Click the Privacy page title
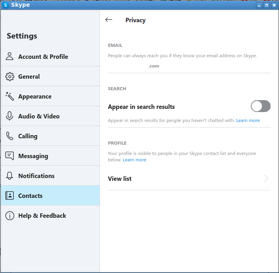The width and height of the screenshot is (279, 273). [135, 20]
